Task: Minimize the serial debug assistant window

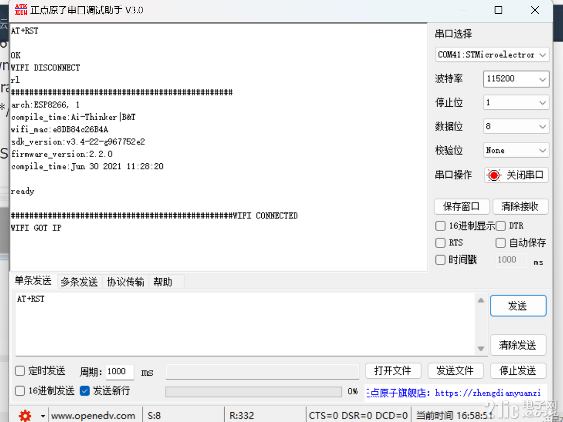Action: [x=463, y=10]
